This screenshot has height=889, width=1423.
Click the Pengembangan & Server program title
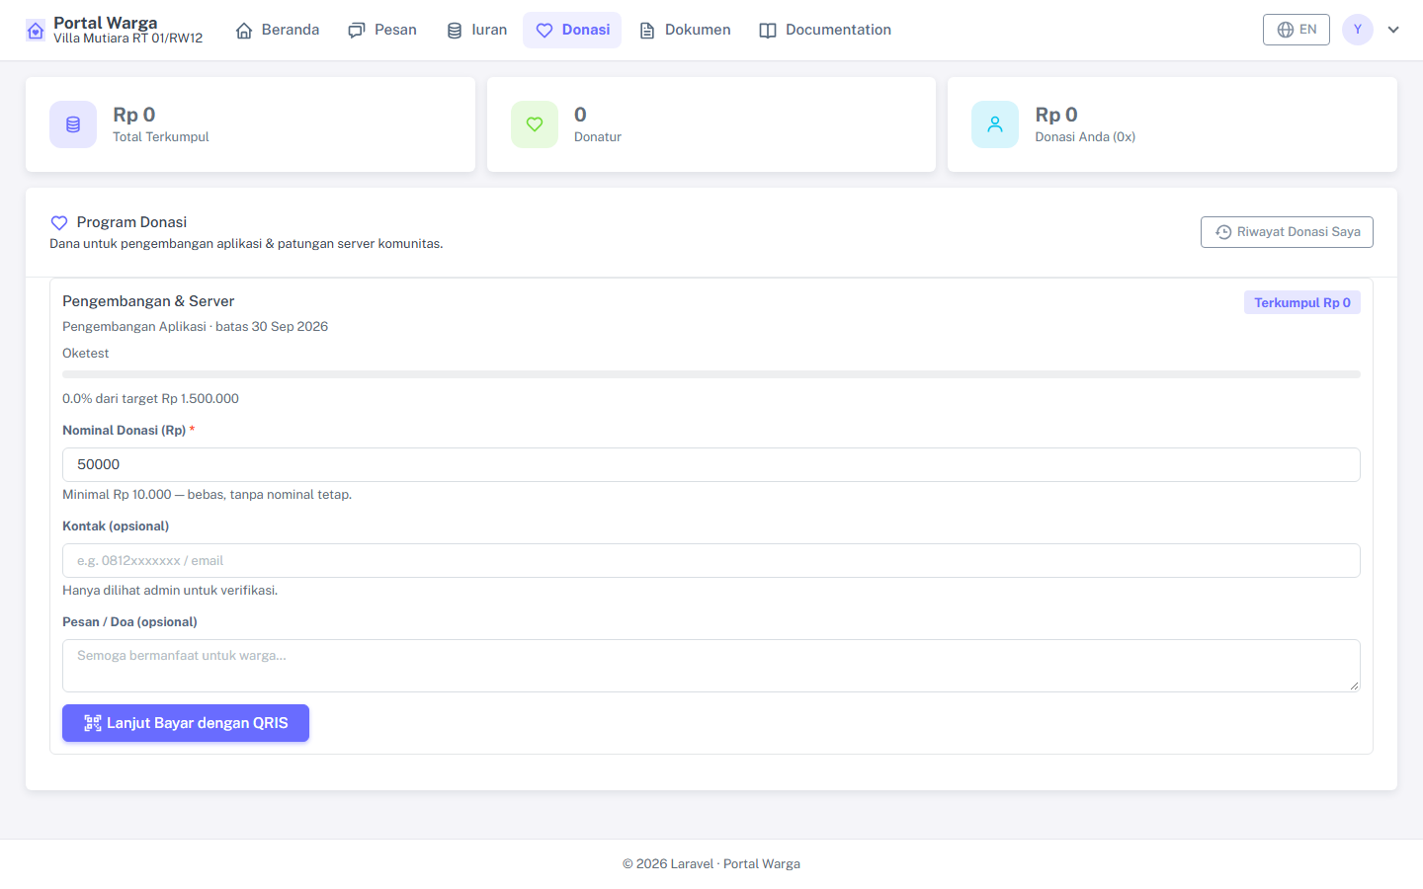(148, 301)
